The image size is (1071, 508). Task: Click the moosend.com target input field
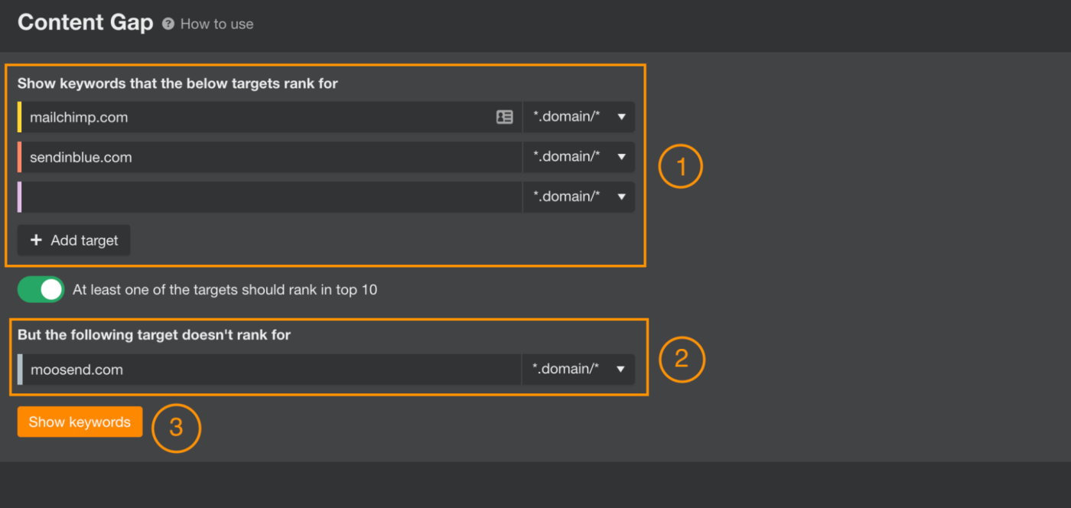click(271, 370)
